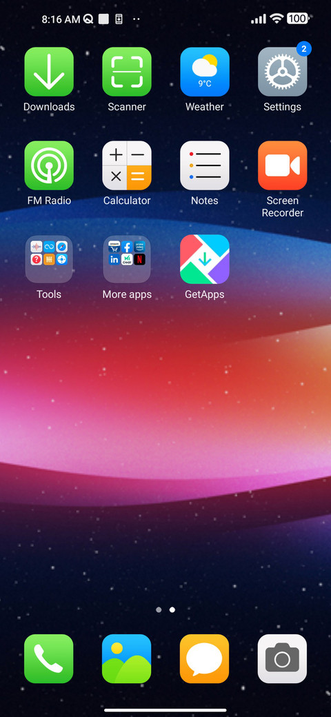Open the Weather app showing 9°C
Viewport: 331px width, 717px height.
pos(204,72)
